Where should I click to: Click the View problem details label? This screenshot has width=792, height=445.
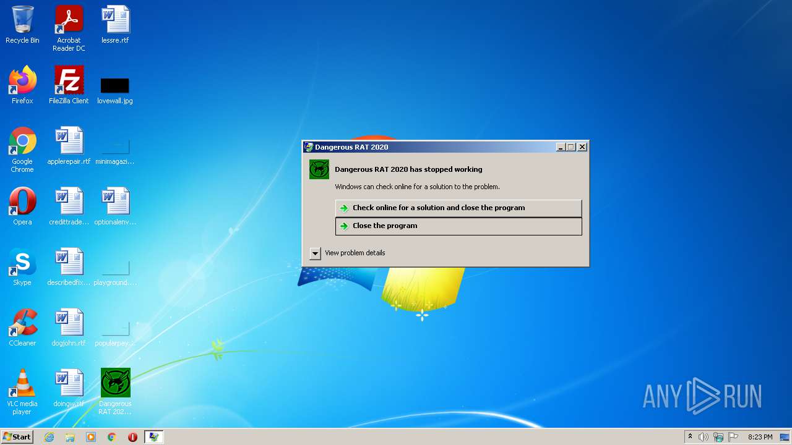[x=355, y=253]
